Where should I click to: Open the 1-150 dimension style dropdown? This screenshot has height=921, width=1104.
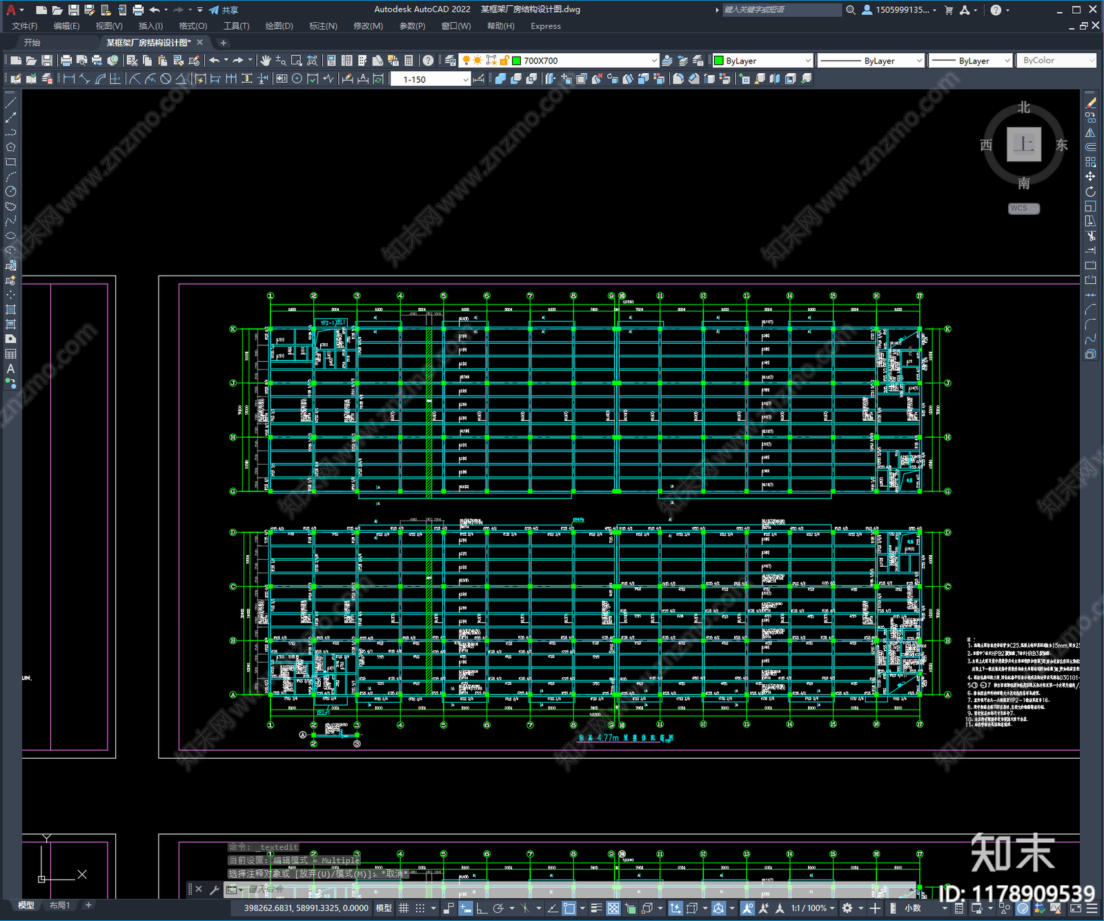coord(431,79)
